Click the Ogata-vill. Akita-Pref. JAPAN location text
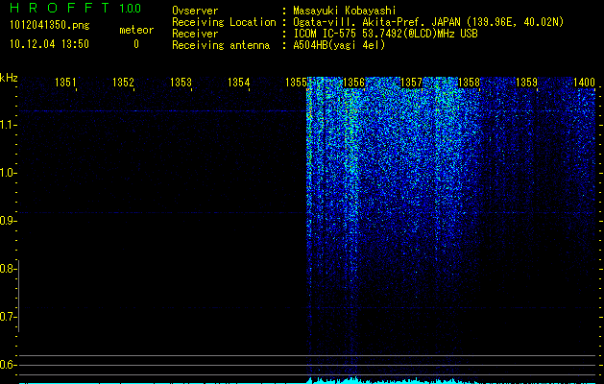The image size is (604, 384). [428, 22]
